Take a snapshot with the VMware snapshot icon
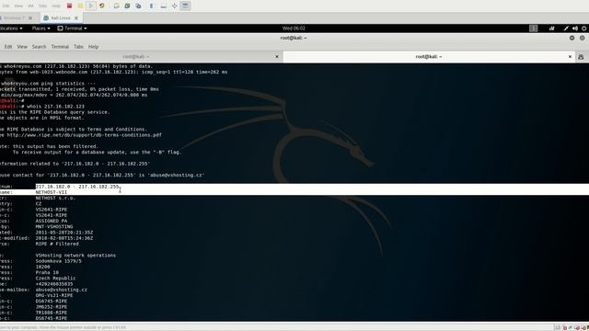The width and height of the screenshot is (589, 331). 117,6
